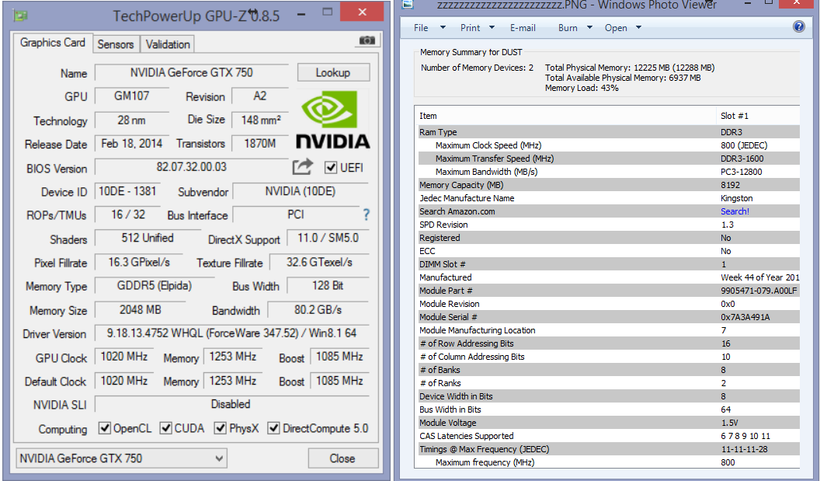Viewport: 820px width, 481px height.
Task: Click the 128 Bit Bus Width value
Action: pyautogui.click(x=328, y=286)
